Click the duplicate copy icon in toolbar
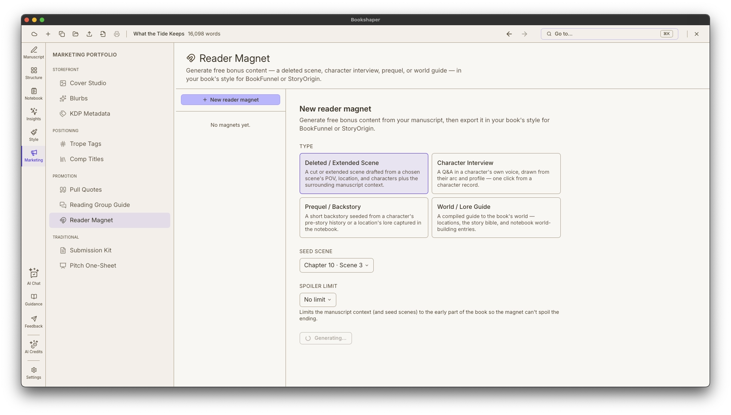This screenshot has height=415, width=731. click(62, 34)
